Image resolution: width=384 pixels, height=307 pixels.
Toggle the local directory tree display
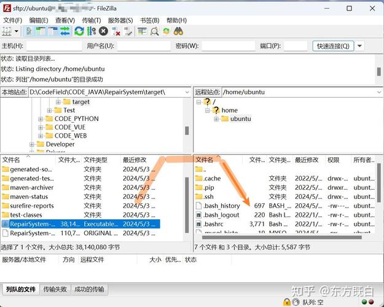point(41,31)
